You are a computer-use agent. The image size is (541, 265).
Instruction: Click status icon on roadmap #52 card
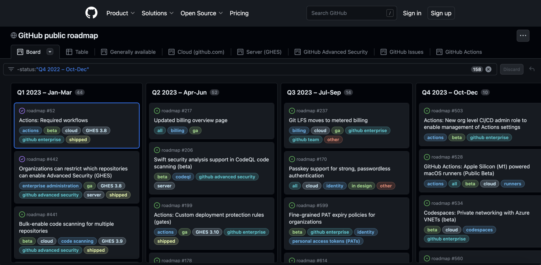(22, 111)
